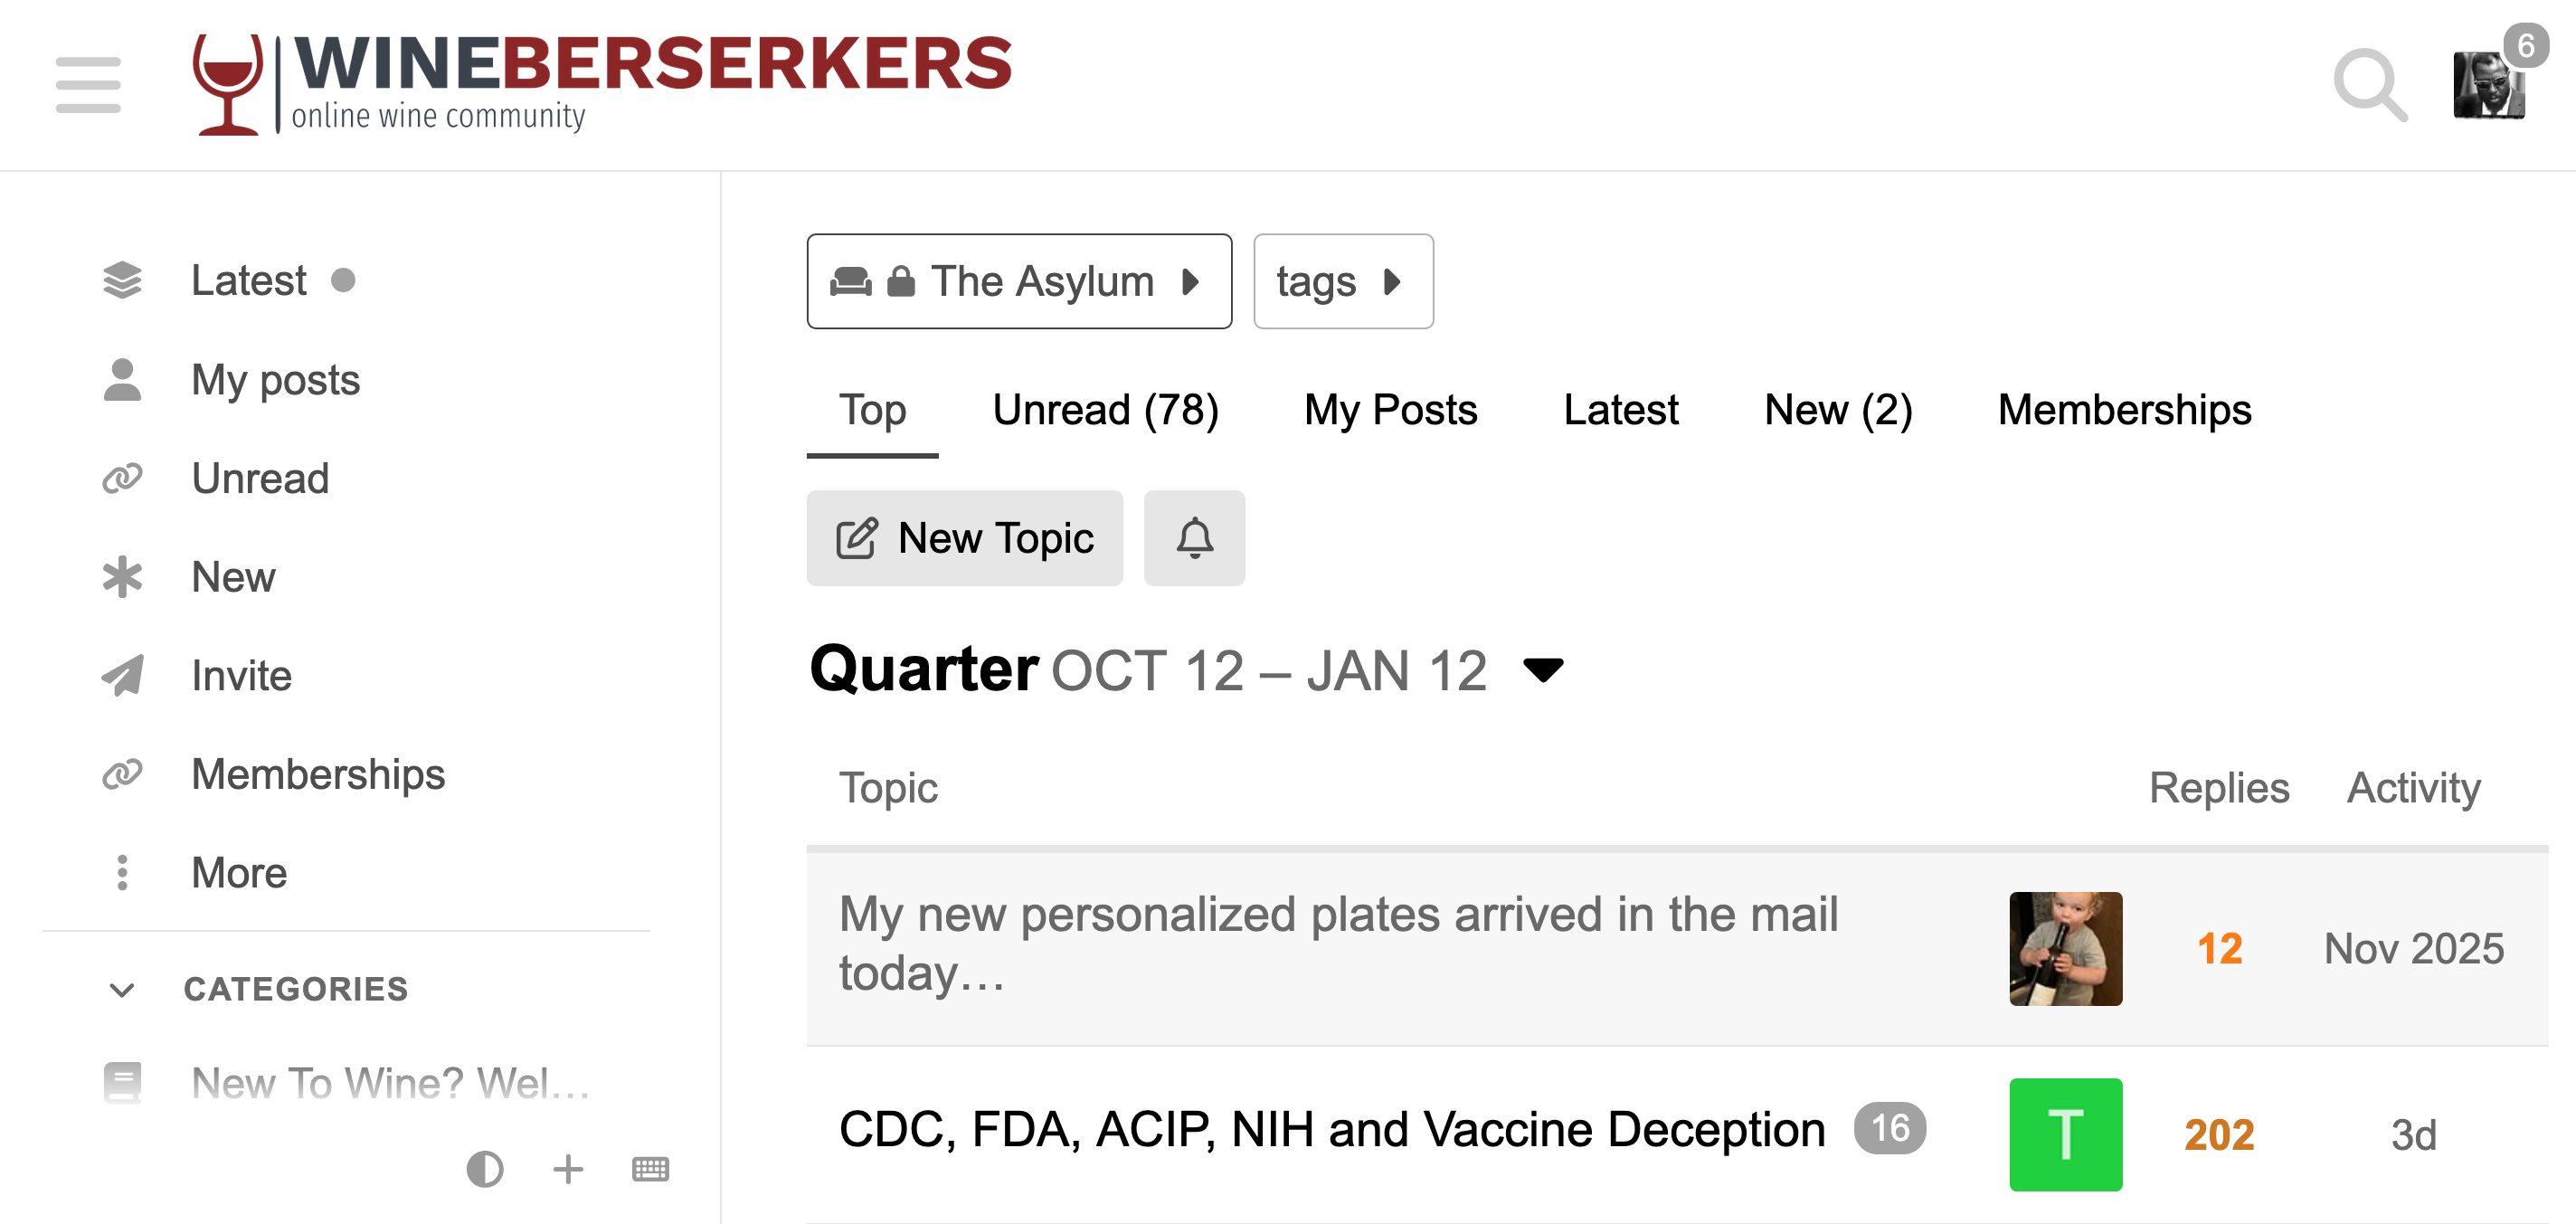The image size is (2576, 1224).
Task: Click the New Topic button
Action: (964, 538)
